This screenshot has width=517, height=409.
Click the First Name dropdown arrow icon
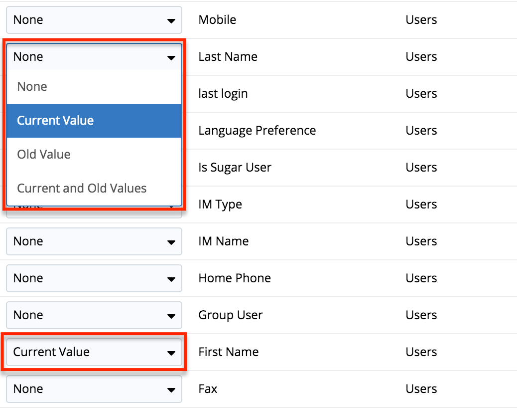coord(171,353)
